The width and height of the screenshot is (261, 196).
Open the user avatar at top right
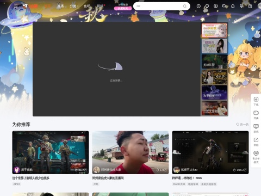click(259, 6)
